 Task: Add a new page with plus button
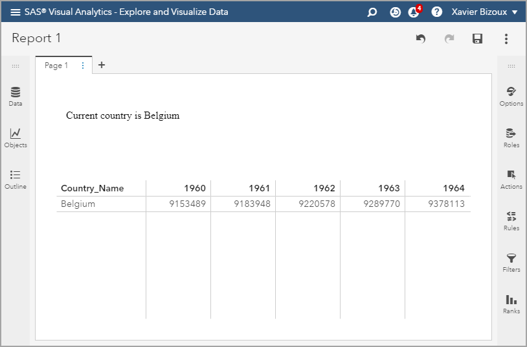click(x=102, y=65)
